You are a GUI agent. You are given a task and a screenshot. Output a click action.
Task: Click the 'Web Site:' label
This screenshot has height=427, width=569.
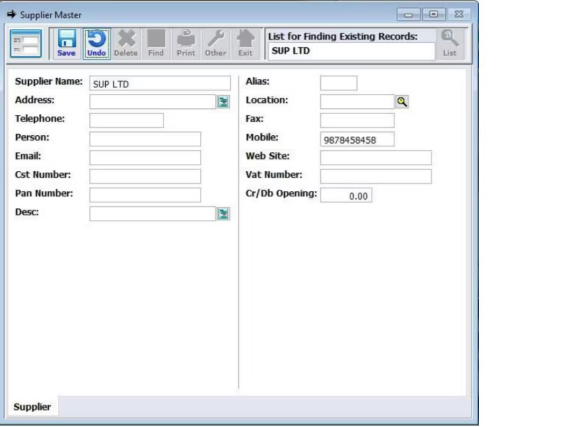[x=267, y=156]
